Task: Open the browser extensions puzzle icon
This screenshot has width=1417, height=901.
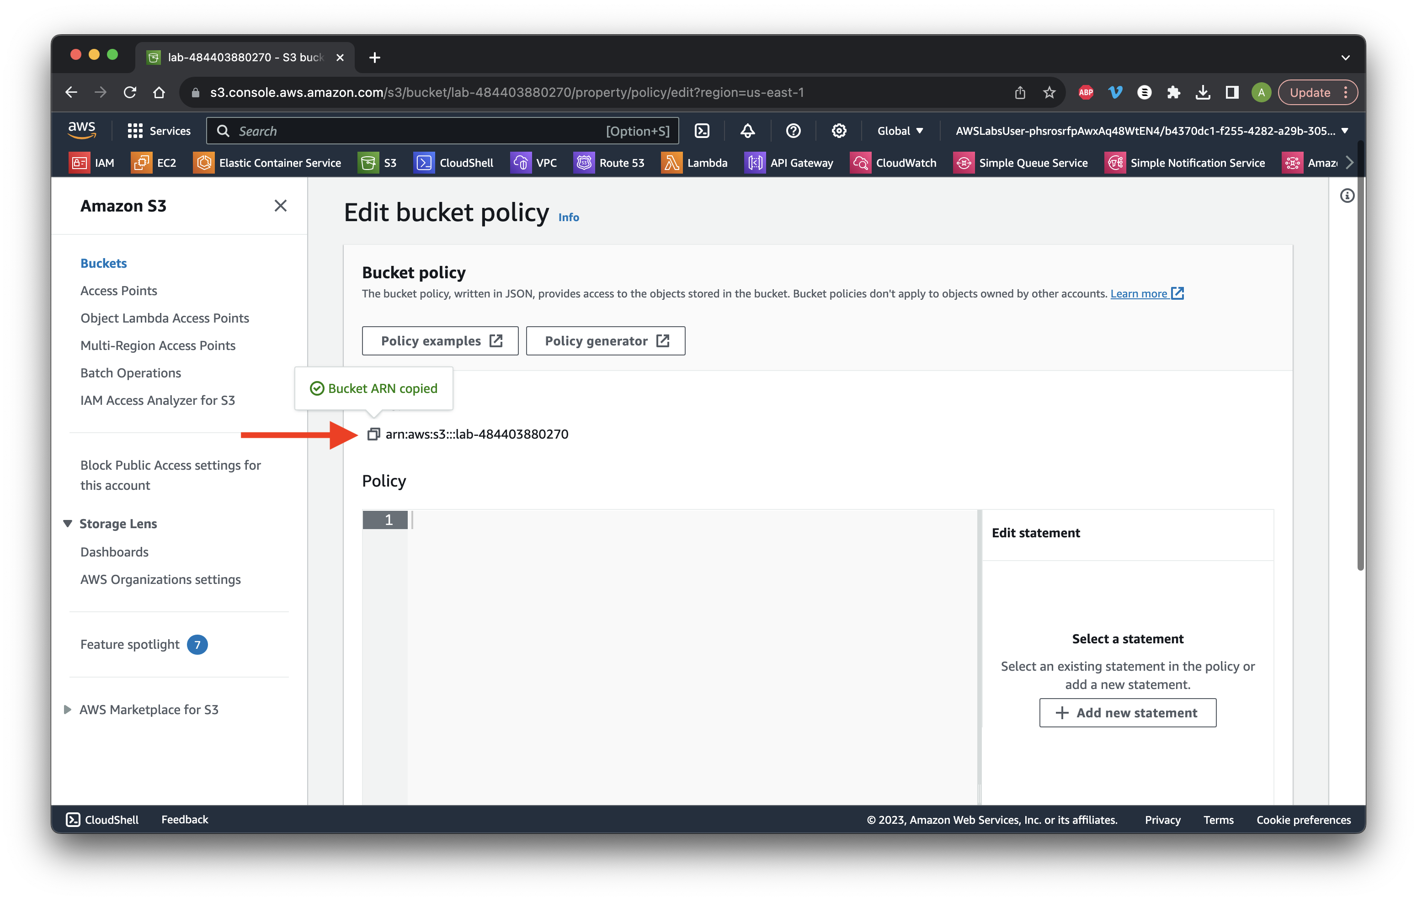Action: pyautogui.click(x=1173, y=92)
